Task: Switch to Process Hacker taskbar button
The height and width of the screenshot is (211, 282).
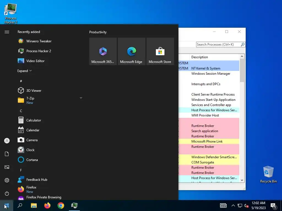Action: 74,206
